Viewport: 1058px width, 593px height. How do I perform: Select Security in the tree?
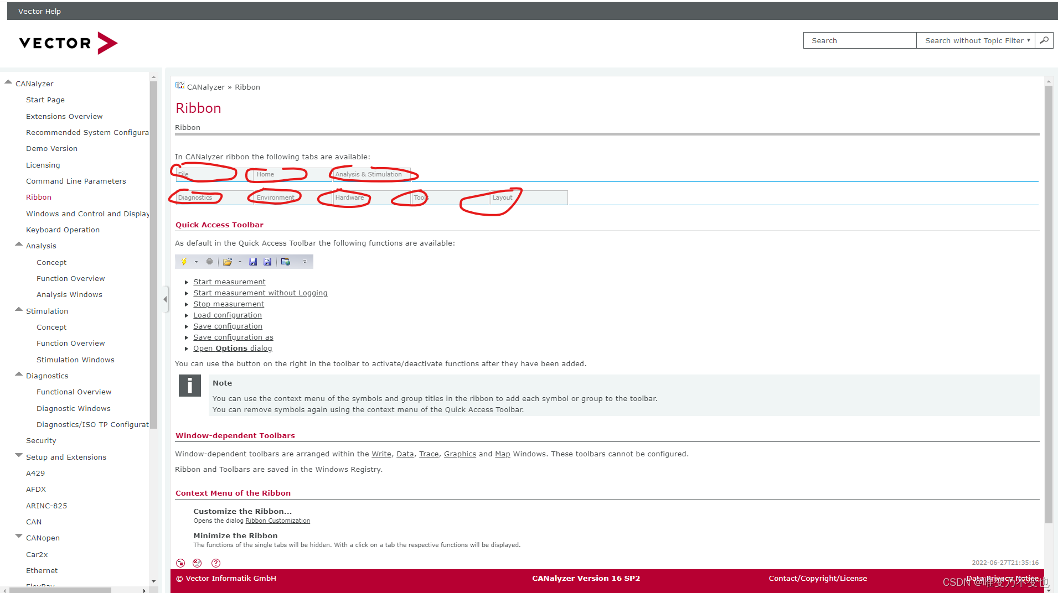coord(41,441)
